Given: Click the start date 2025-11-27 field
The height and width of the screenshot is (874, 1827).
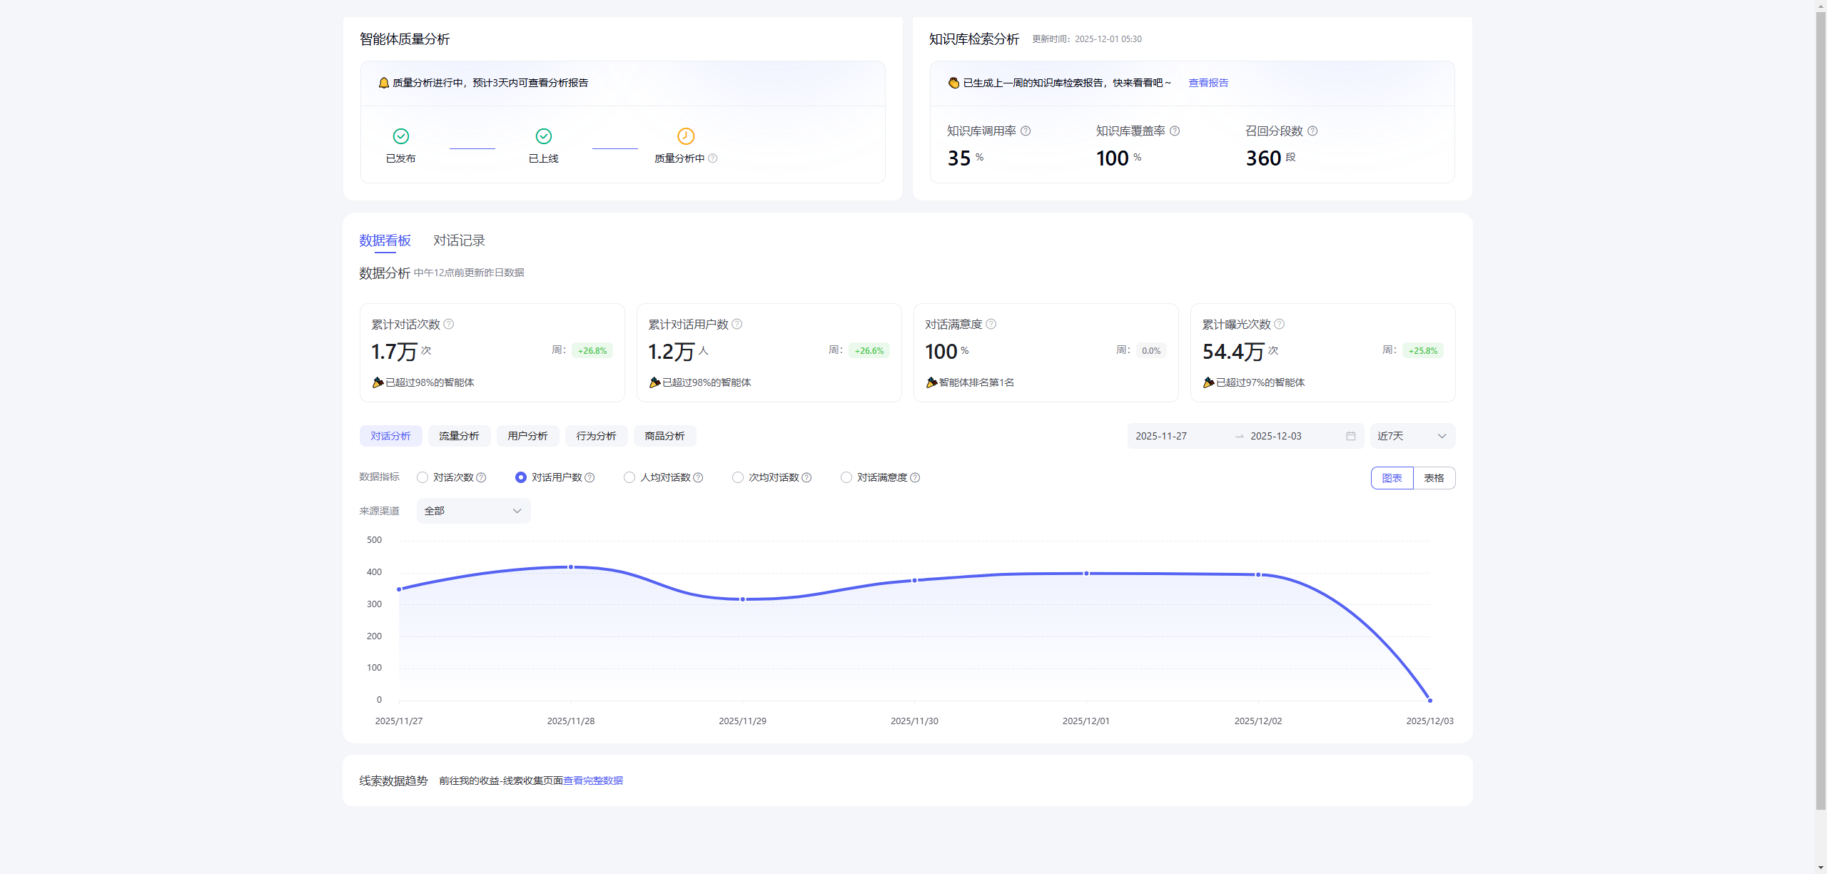Looking at the screenshot, I should [1161, 436].
